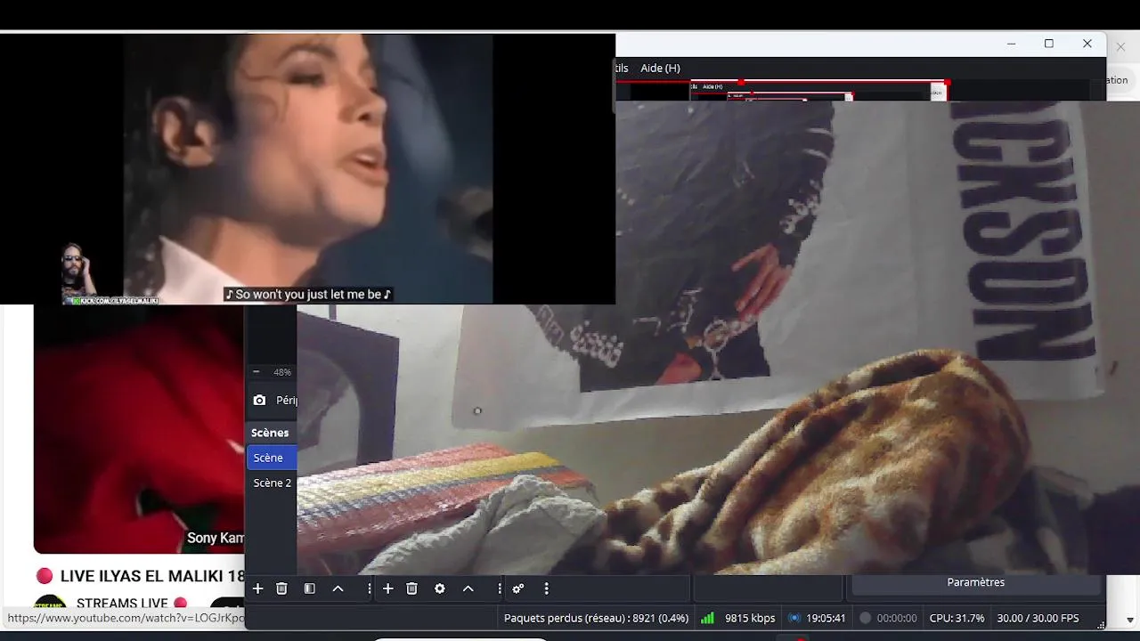Click the OBS webcam preview canvas

(x=718, y=338)
